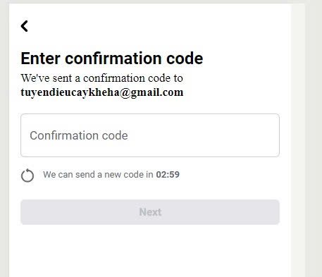This screenshot has width=322, height=277.
Task: Click the blank white area below Next
Action: [x=150, y=250]
